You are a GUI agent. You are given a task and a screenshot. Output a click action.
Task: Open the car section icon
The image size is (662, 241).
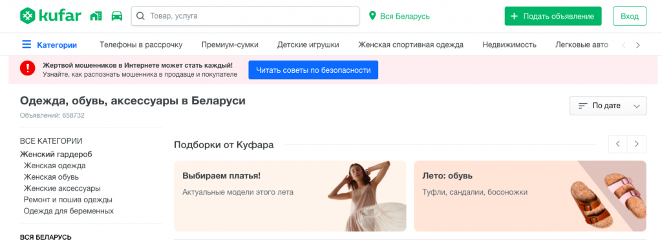(x=117, y=16)
